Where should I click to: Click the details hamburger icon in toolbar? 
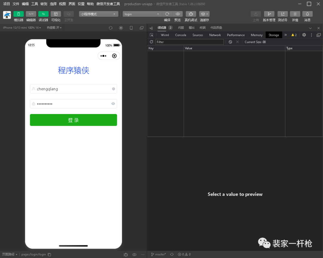(x=295, y=14)
